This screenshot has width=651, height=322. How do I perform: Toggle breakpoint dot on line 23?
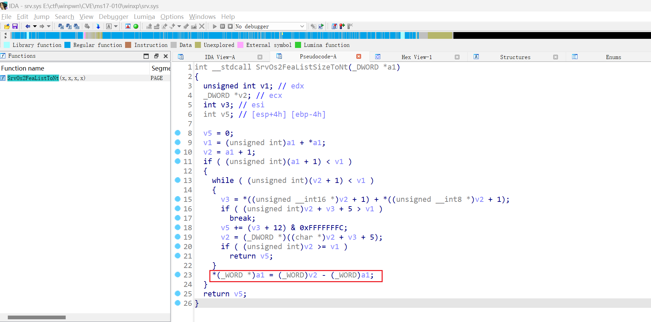point(178,275)
